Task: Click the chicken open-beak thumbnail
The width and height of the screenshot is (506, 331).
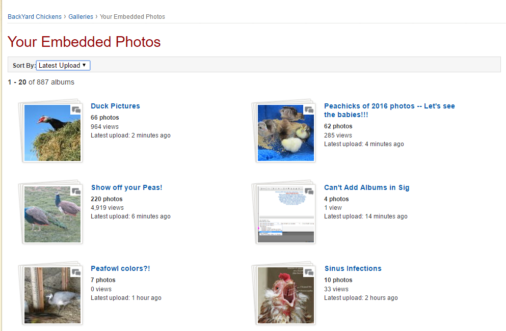Action: pos(285,297)
